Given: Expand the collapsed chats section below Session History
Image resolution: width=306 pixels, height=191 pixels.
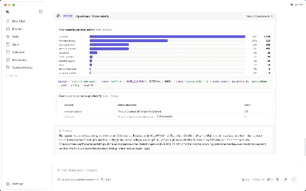Looking at the screenshot, I should (x=11, y=76).
